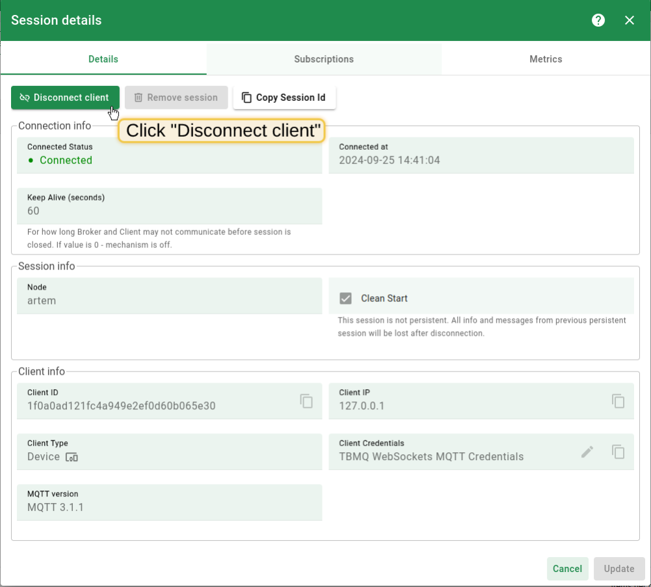651x587 pixels.
Task: Select the Connected at timestamp field
Action: (481, 156)
